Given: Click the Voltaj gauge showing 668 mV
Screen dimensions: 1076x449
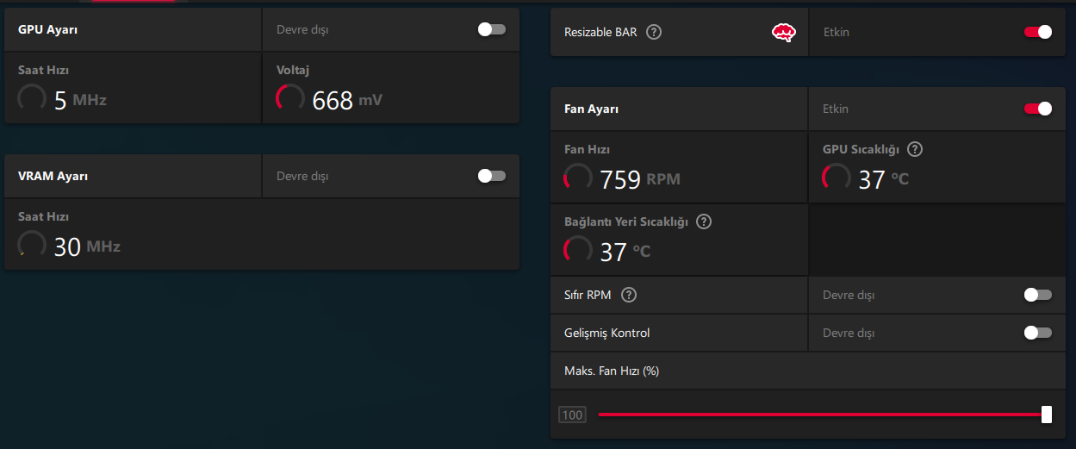Looking at the screenshot, I should [x=290, y=98].
